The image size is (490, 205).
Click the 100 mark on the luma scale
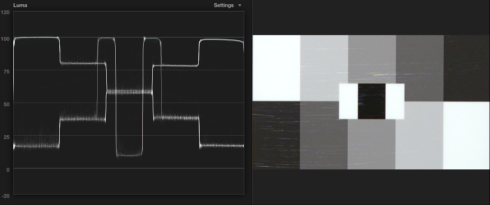pyautogui.click(x=6, y=38)
